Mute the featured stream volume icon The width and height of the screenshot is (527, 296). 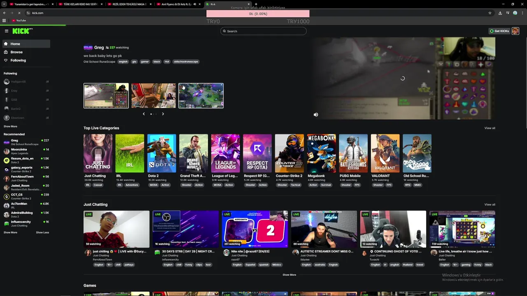[316, 115]
